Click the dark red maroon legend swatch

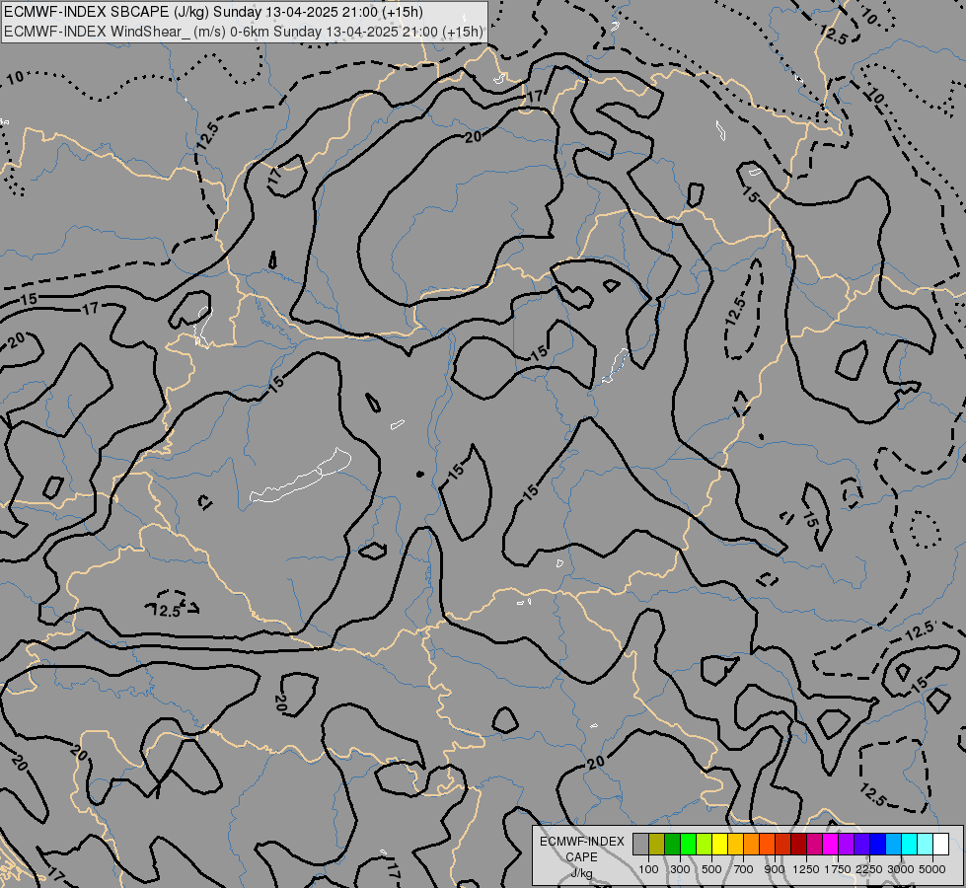click(x=799, y=844)
